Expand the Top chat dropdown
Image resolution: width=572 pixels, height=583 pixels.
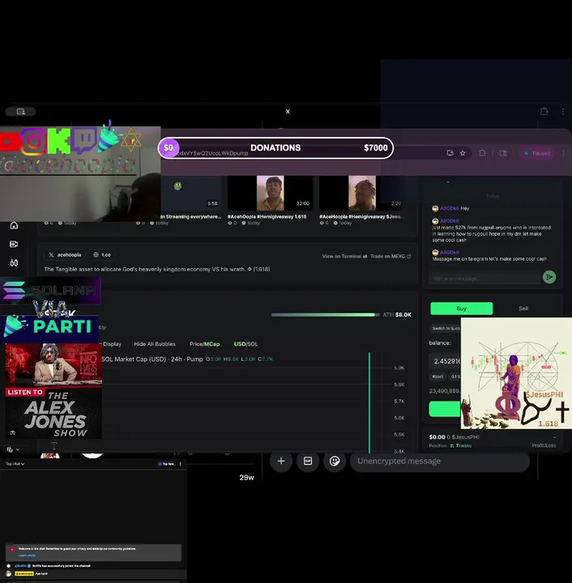tap(15, 464)
